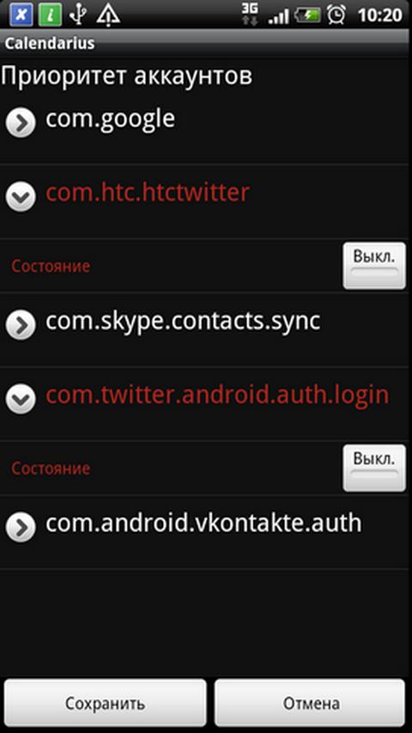Tap the blue X notification icon

point(21,15)
